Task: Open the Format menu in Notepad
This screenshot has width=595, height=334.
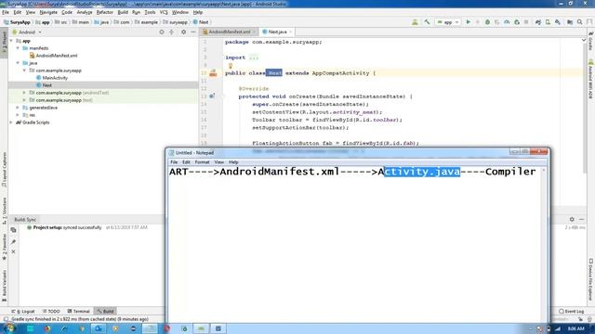Action: pos(202,162)
